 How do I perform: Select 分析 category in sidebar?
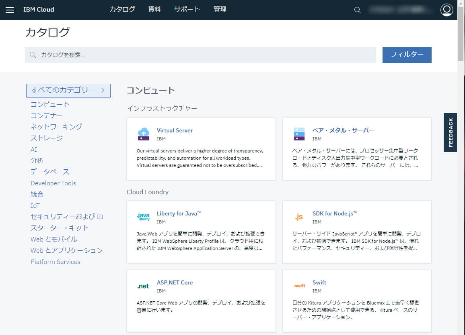37,160
